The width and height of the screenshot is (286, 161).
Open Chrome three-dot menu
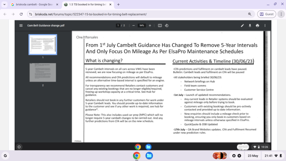click(x=281, y=14)
